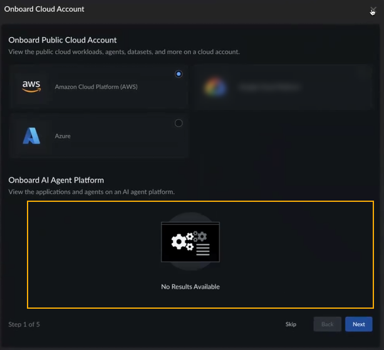Select the Azure radio button
Viewport: 384px width, 350px height.
(x=179, y=123)
